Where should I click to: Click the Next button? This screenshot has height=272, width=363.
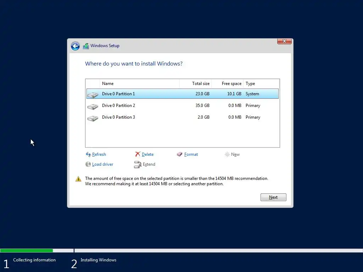(273, 197)
